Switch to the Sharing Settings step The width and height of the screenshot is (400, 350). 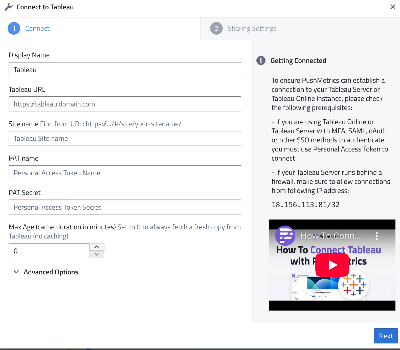coord(252,29)
